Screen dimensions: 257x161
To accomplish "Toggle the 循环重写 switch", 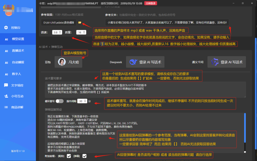I will point(59,101).
